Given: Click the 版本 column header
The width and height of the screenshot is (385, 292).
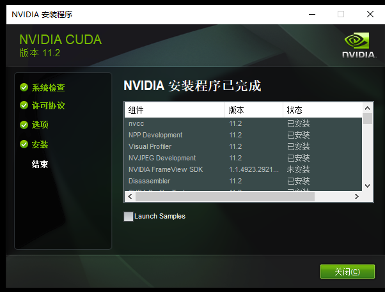Looking at the screenshot, I should [253, 110].
